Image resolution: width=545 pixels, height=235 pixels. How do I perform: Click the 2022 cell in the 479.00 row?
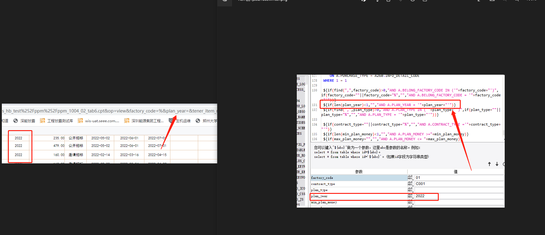coord(18,146)
